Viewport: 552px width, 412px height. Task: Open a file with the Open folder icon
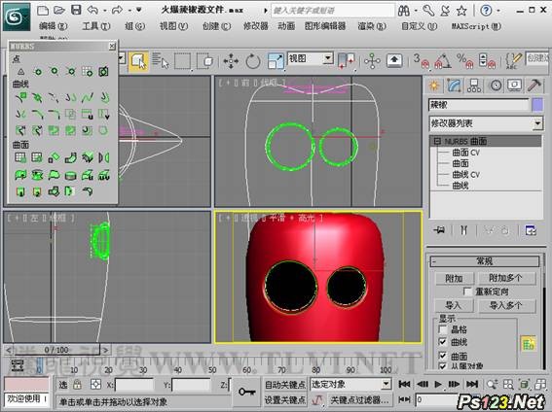coord(59,10)
